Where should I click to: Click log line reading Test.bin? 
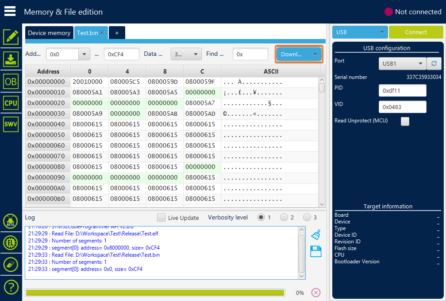pos(94,255)
